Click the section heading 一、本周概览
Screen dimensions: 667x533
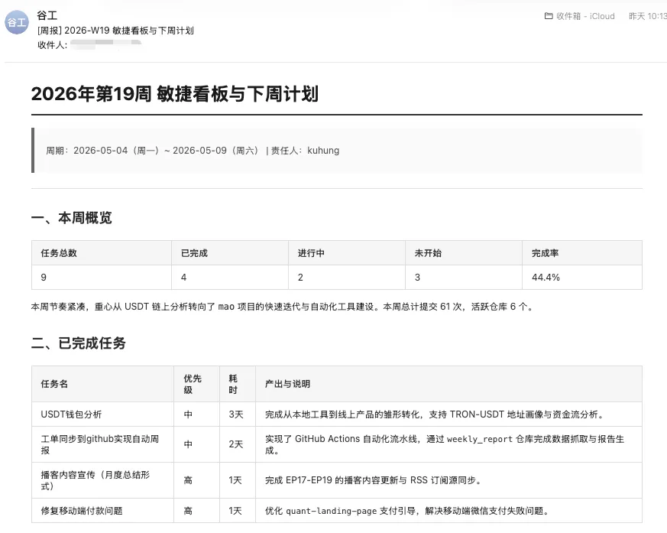point(72,217)
